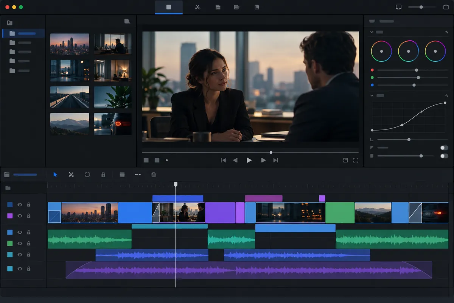Reset the curves section with its corner icon
Screen dimensions: 454x303
pyautogui.click(x=447, y=96)
